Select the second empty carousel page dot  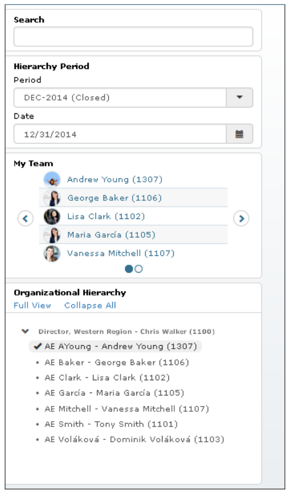pos(139,269)
